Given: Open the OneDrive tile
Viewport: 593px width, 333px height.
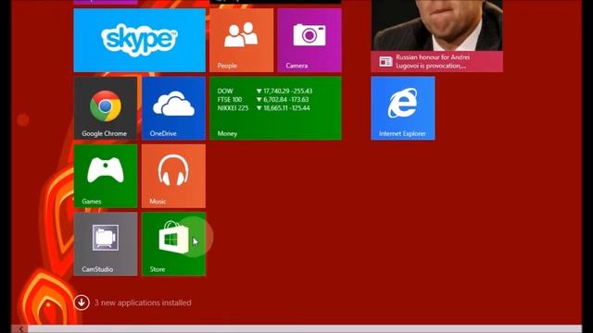Looking at the screenshot, I should (x=173, y=108).
